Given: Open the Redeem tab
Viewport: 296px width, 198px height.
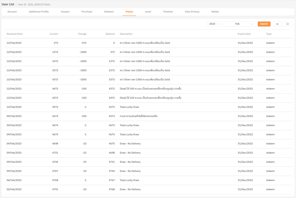Looking at the screenshot, I should click(x=109, y=12).
